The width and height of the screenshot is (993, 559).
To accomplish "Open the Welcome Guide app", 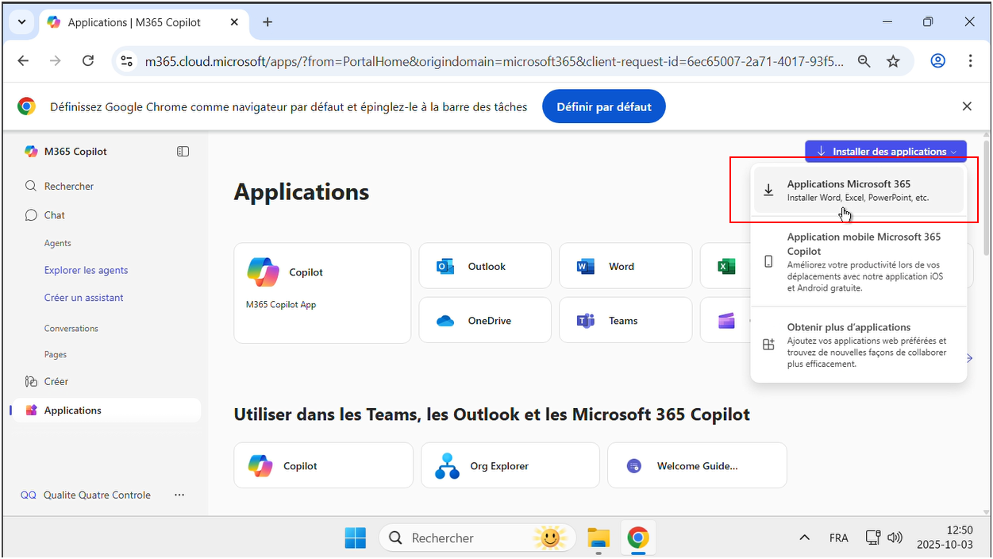I will (696, 465).
